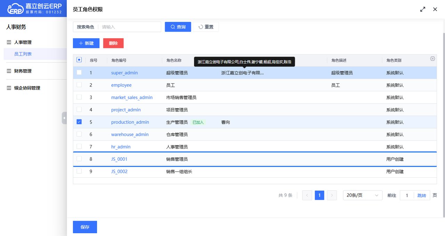
Task: Open the employee role link
Action: 121,85
